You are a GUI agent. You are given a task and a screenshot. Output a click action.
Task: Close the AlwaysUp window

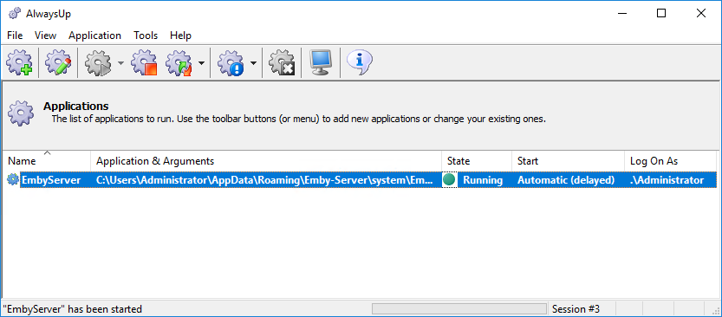point(701,13)
